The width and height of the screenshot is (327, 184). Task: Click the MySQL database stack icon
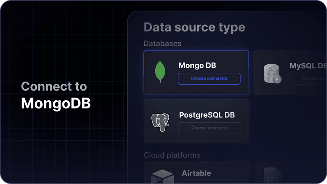point(272,73)
